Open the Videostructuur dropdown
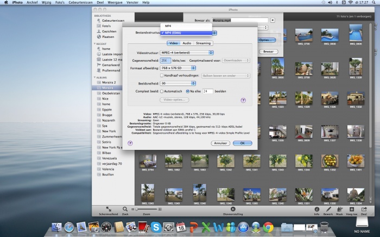The image size is (380, 237). pyautogui.click(x=186, y=52)
